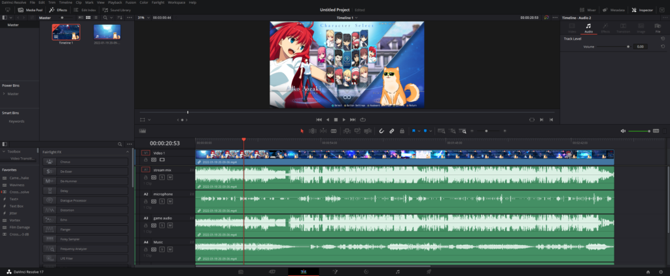Expand Master under Power Bins

[4, 94]
